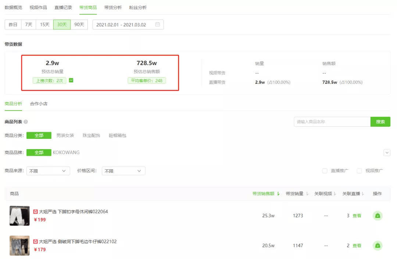Click the green 搜索 button
The width and height of the screenshot is (397, 259).
(x=380, y=122)
